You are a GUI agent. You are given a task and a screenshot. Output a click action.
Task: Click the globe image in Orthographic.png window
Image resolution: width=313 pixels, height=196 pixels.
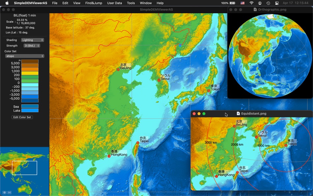[x=270, y=56]
